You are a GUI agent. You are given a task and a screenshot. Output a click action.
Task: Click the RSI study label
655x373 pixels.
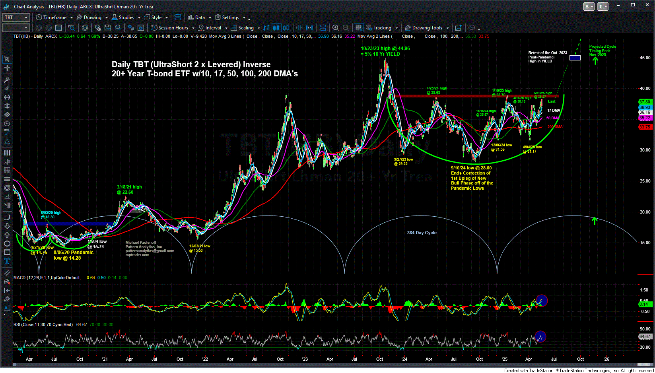coord(43,324)
